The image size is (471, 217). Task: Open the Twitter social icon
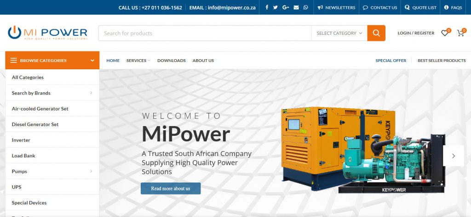coord(276,7)
